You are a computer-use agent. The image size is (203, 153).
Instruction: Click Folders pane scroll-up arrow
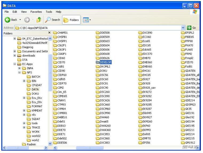(x=50, y=38)
